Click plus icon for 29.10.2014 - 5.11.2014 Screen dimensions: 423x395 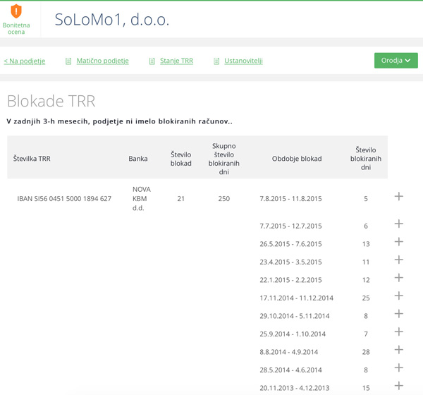point(398,314)
